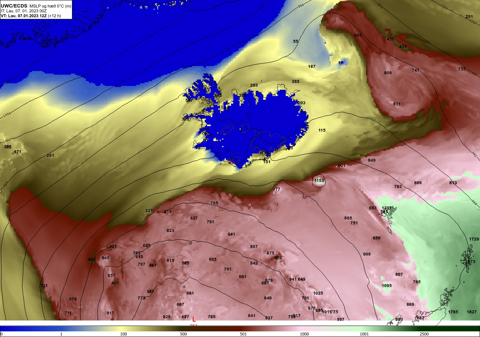This screenshot has width=480, height=337.
Task: Click the height value 823
Action: [170, 230]
